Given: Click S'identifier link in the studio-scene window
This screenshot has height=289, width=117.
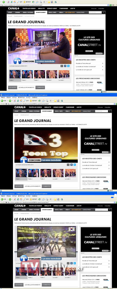Looking at the screenshot, I should coord(102,9).
